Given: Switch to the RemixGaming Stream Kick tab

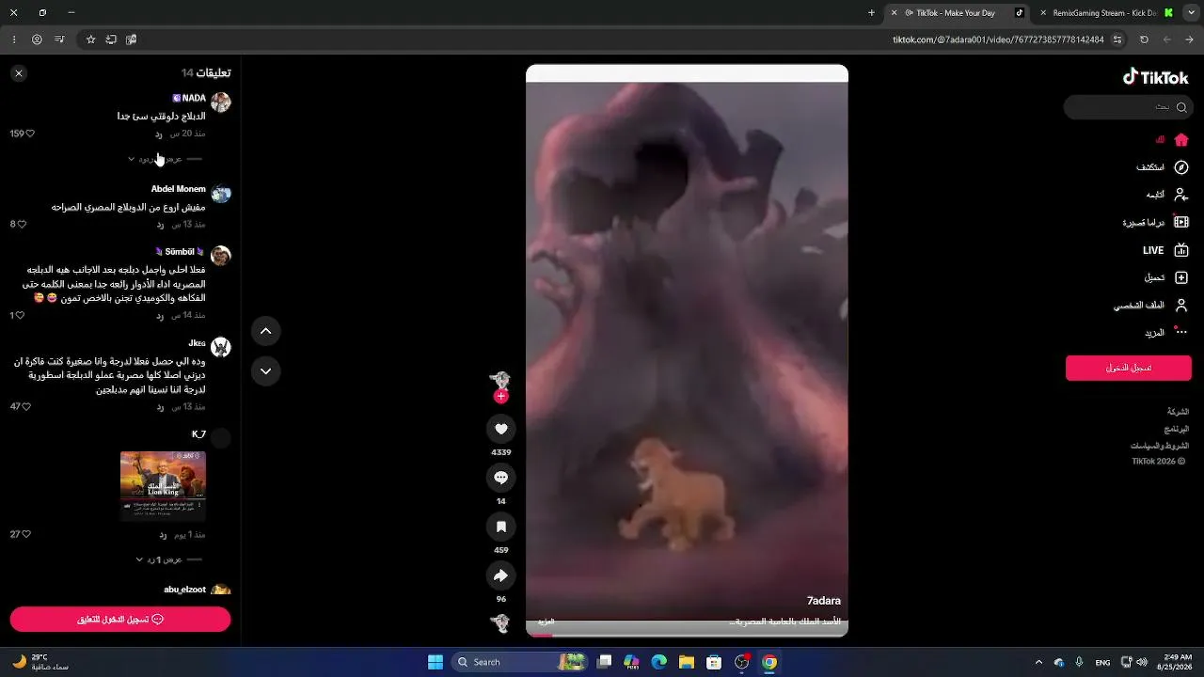Looking at the screenshot, I should [1106, 13].
